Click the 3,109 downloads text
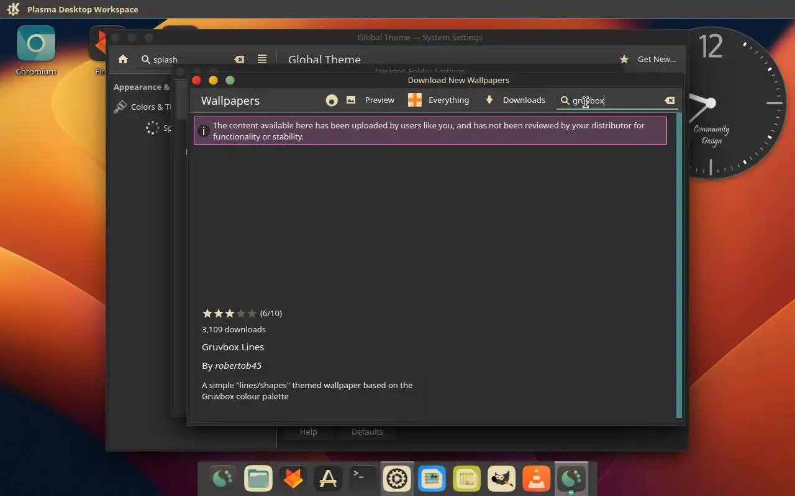The image size is (795, 496). click(x=234, y=330)
